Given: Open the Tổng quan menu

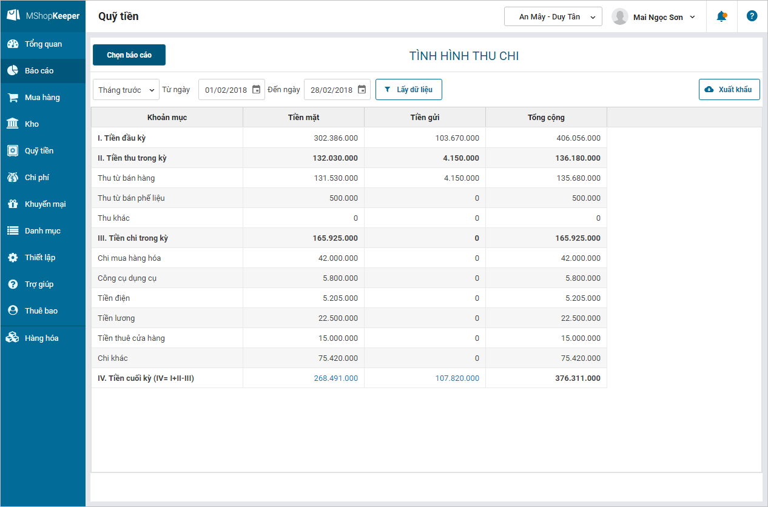Looking at the screenshot, I should 42,44.
